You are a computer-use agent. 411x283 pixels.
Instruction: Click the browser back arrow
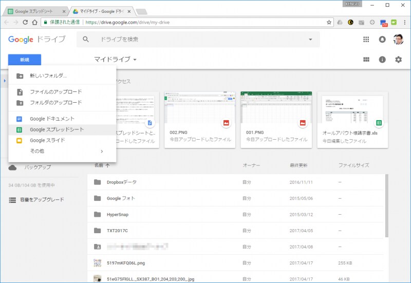pyautogui.click(x=7, y=22)
